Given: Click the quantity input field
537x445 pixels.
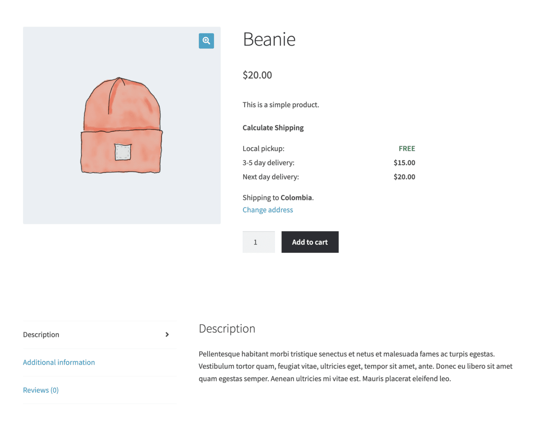Looking at the screenshot, I should tap(258, 242).
